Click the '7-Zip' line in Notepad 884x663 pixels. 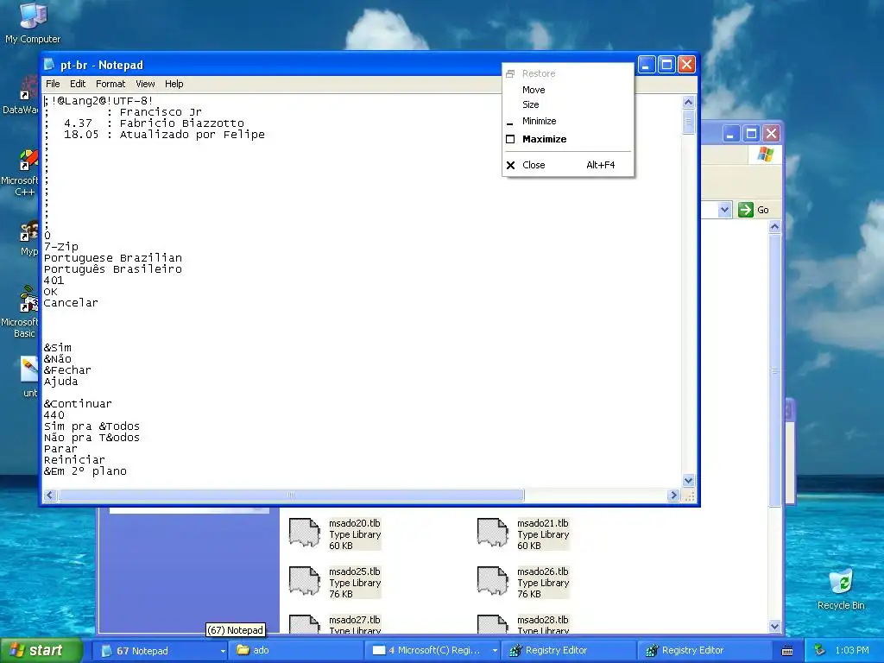coord(61,247)
